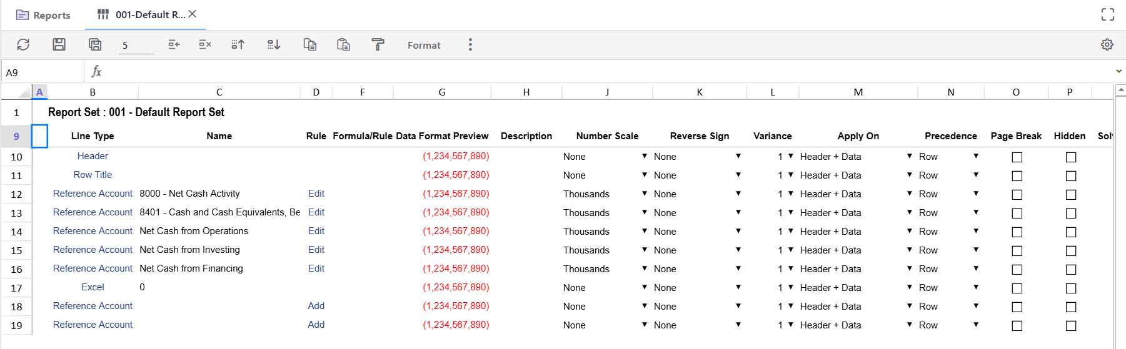Switch to the Reports tab
Image resolution: width=1126 pixels, height=349 pixels.
tap(44, 15)
